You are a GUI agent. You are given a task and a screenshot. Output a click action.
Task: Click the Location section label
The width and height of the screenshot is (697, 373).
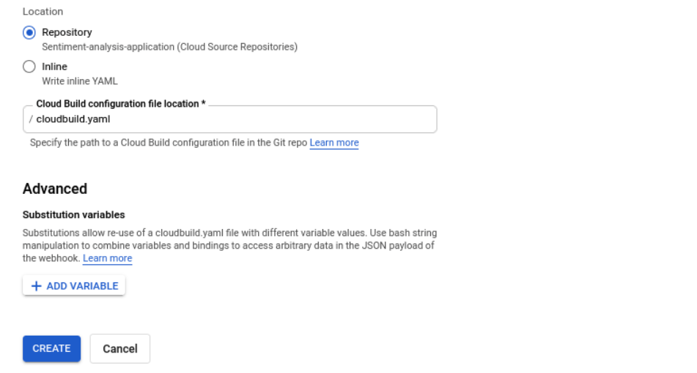(x=43, y=12)
